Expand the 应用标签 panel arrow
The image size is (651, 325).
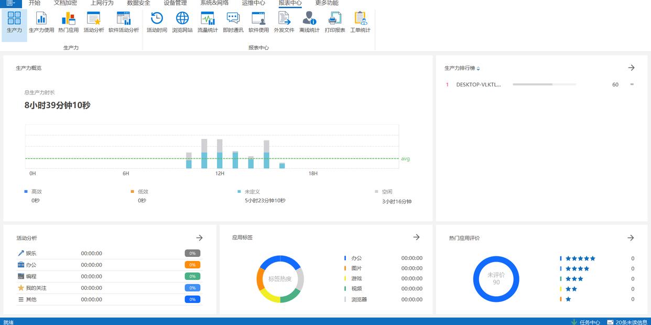click(416, 237)
